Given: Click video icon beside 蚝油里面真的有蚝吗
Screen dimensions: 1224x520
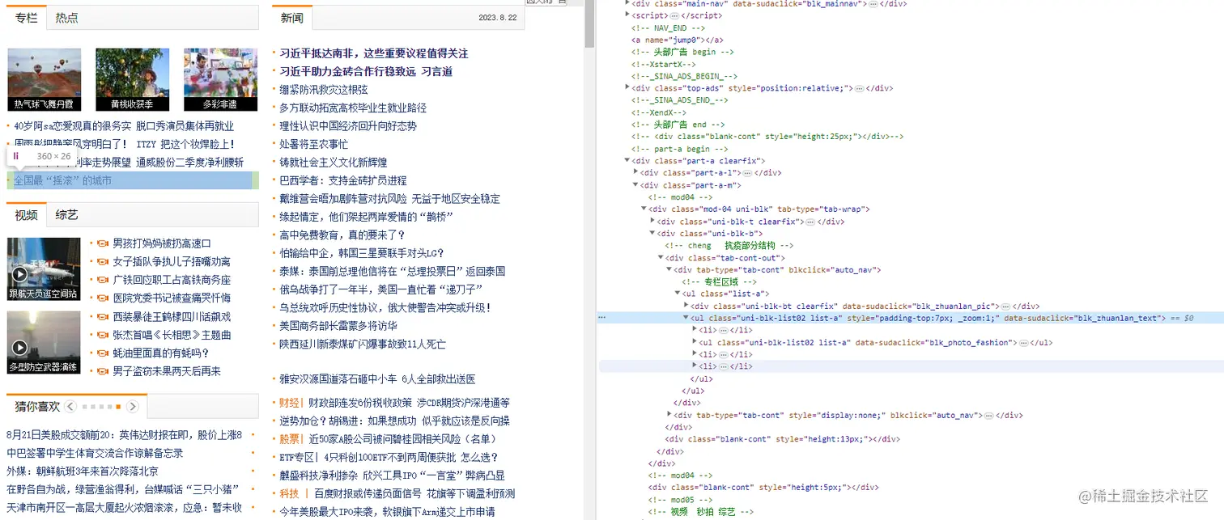Looking at the screenshot, I should [x=103, y=353].
